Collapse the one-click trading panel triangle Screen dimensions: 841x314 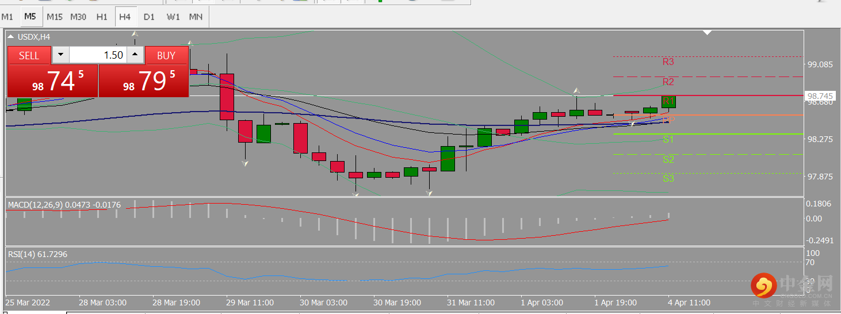12,37
